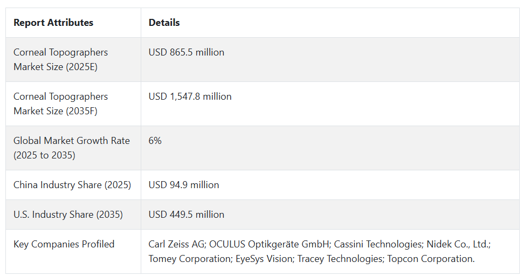Click Carl Zeiss AG in companies list

point(176,244)
